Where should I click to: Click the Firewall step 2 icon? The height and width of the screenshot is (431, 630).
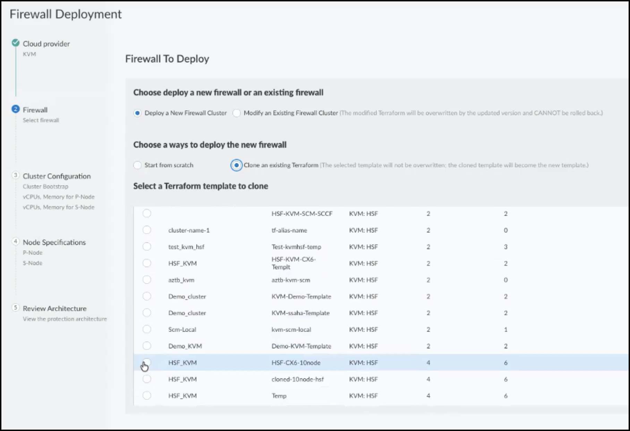(16, 109)
